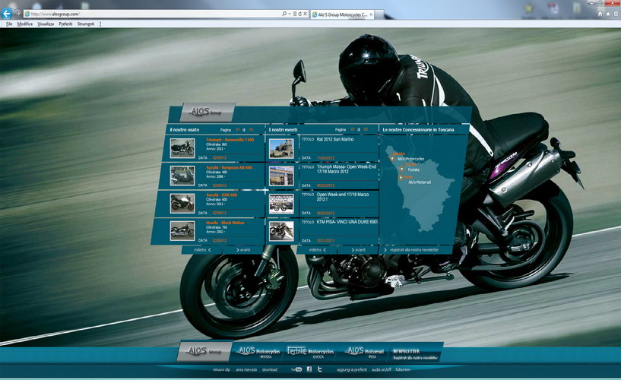Click Aio's Motorrad label on the map
This screenshot has height=380, width=621.
tap(420, 182)
